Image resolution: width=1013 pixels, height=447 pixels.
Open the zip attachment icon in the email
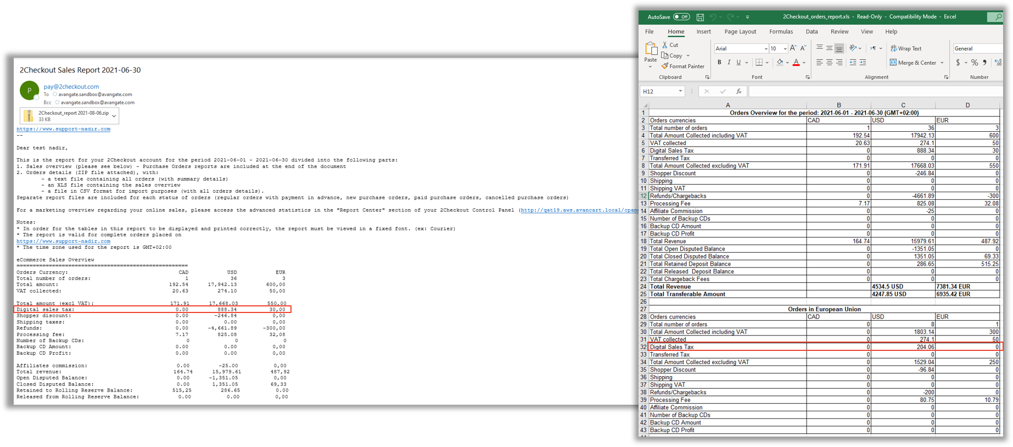click(x=29, y=115)
